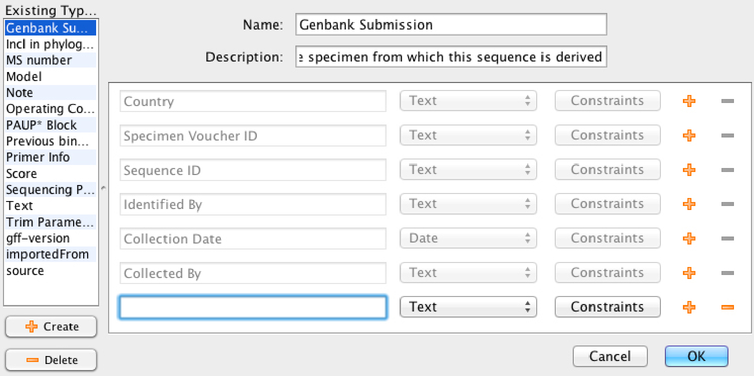
Task: Click the Name text field
Action: 451,24
